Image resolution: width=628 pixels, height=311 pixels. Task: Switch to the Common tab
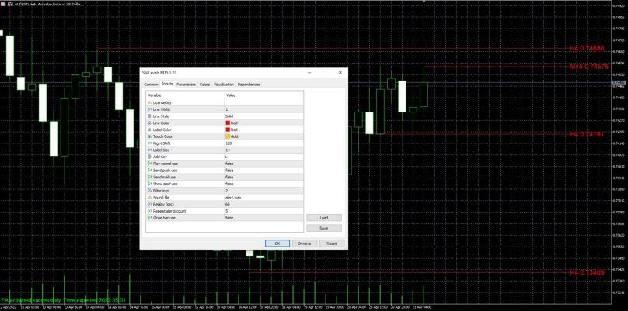coord(151,84)
